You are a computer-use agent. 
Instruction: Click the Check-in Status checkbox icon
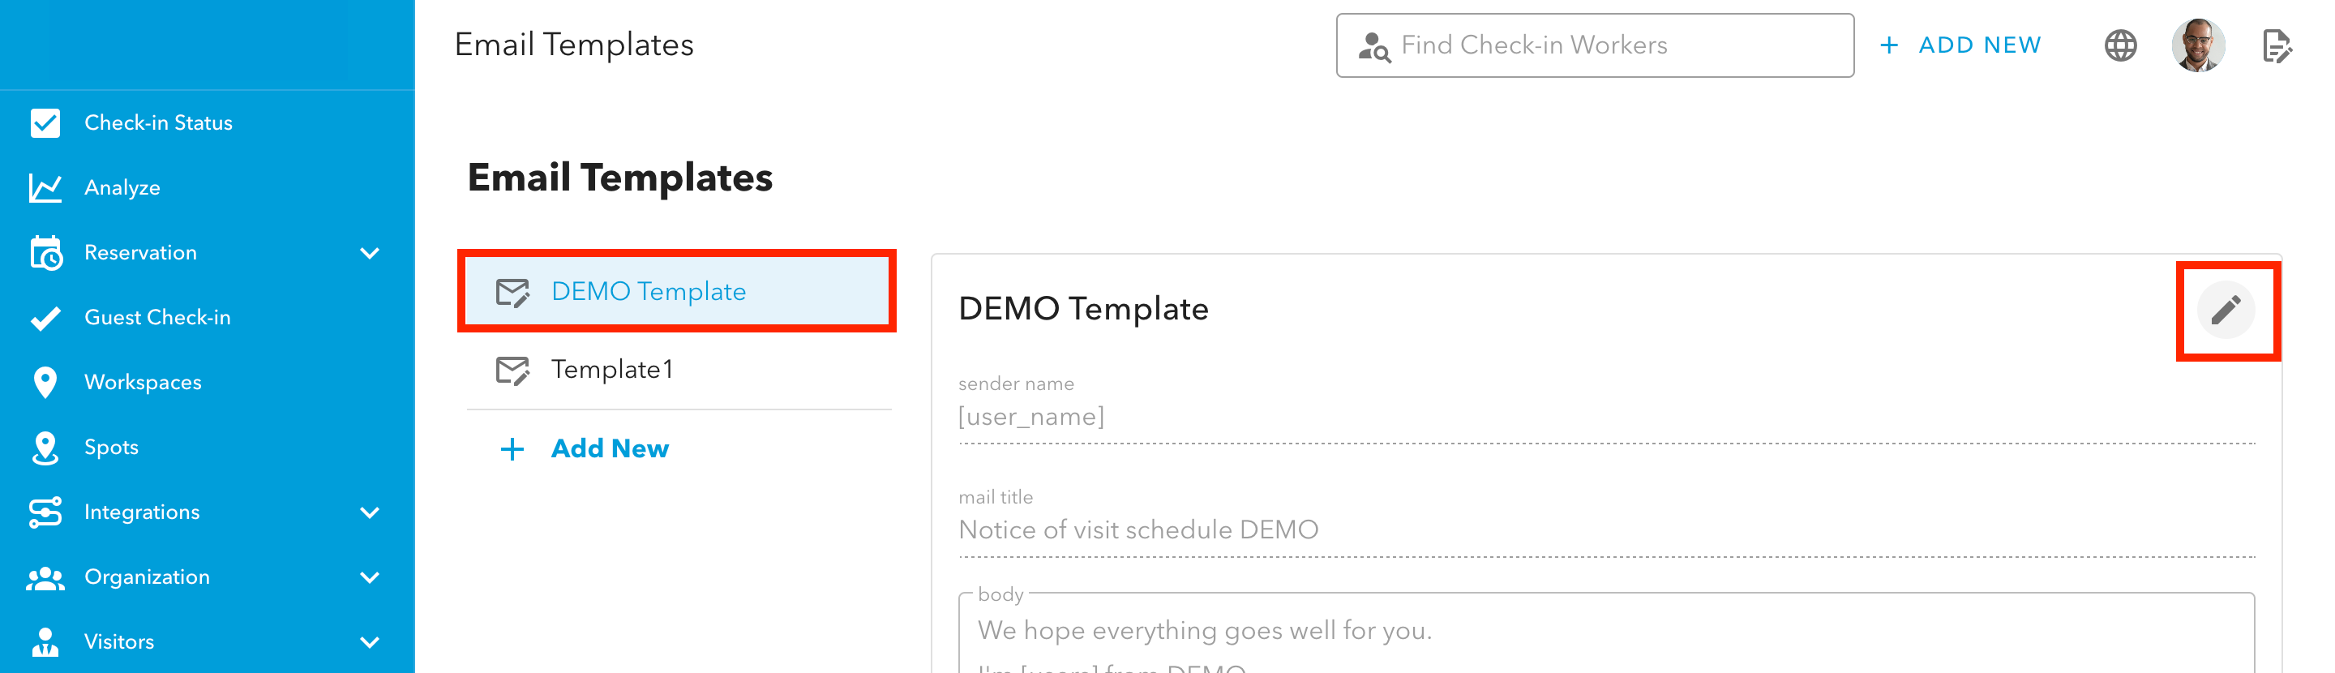(x=45, y=122)
